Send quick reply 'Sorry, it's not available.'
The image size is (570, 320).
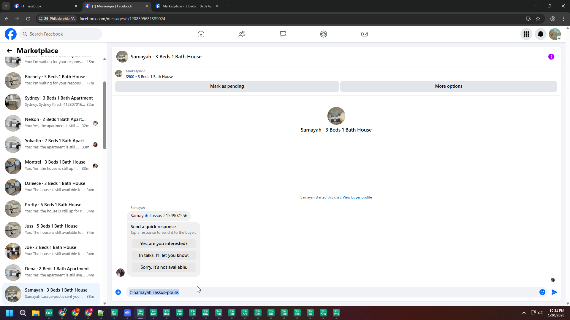pyautogui.click(x=164, y=267)
